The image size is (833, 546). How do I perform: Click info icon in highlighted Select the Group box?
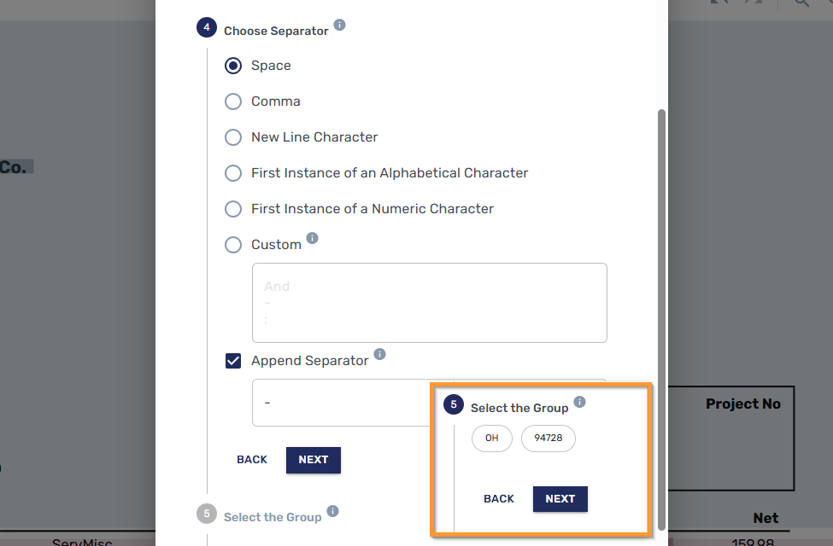(579, 402)
